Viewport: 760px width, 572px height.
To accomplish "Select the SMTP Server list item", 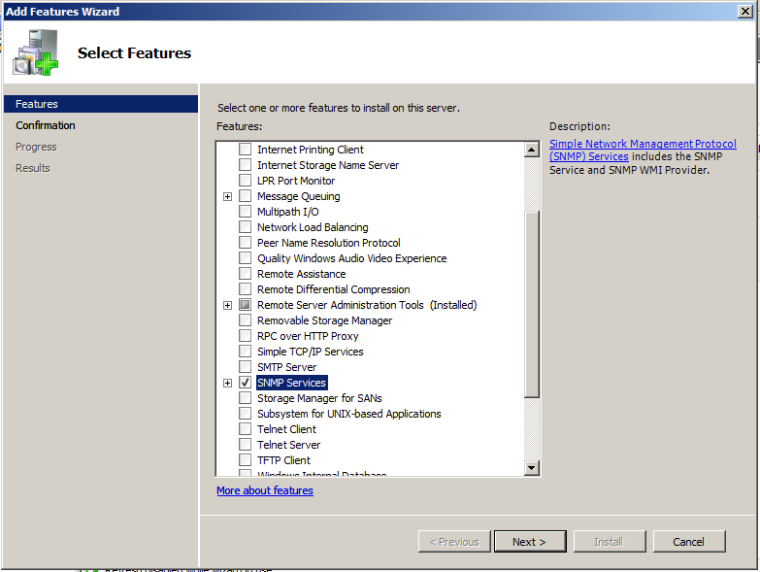I will [286, 367].
